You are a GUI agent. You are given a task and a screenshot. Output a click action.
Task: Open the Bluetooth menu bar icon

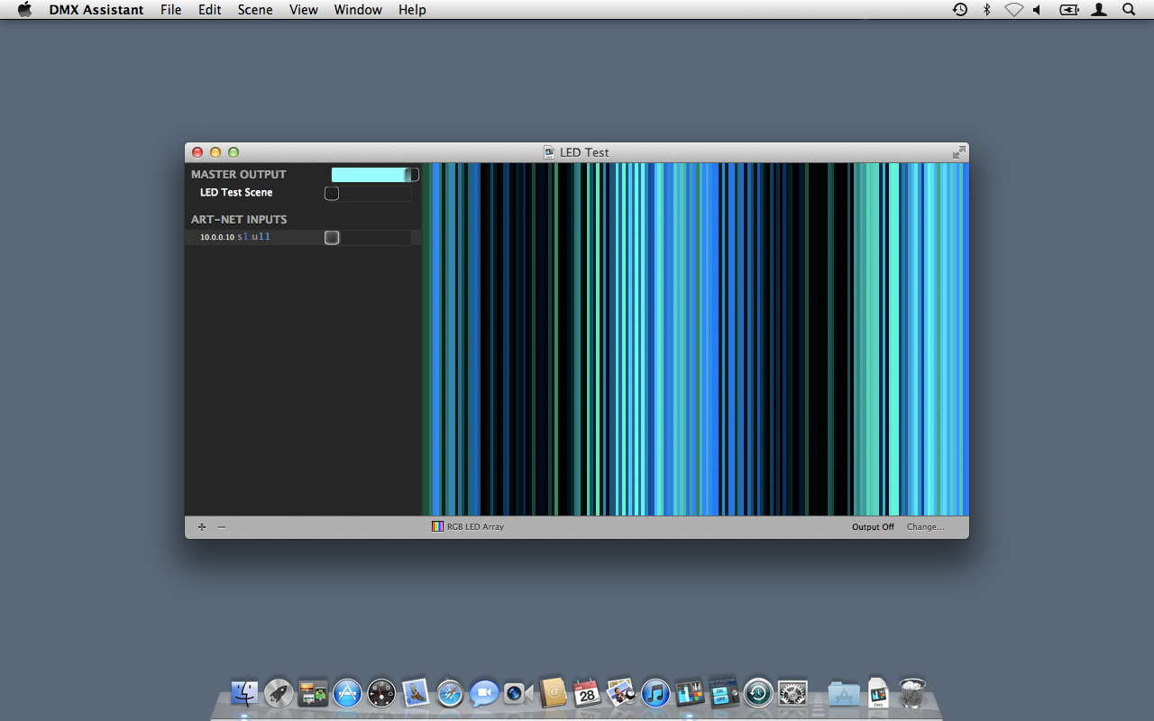click(x=987, y=10)
